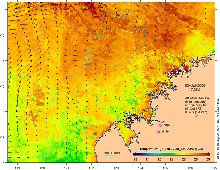Click the magenta Argo circle legend marker
Viewport: 220px width, 170px height.
tap(160, 125)
